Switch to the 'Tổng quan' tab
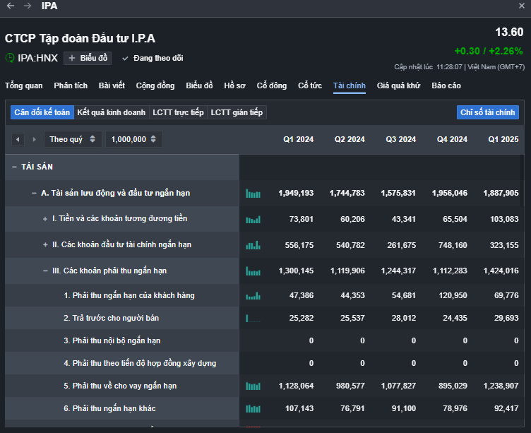531x433 pixels. click(x=24, y=85)
